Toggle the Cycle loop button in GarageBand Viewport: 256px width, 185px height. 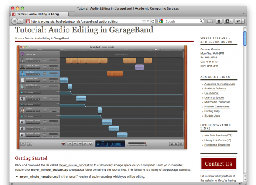point(90,144)
